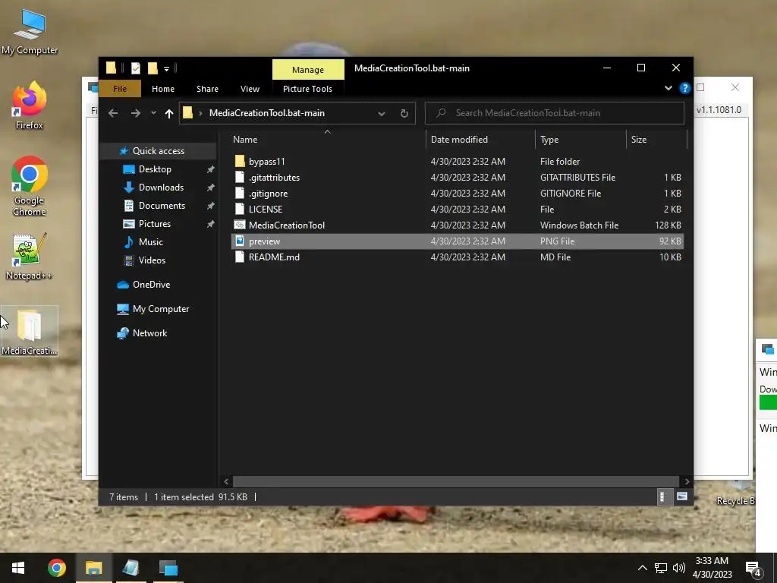This screenshot has width=777, height=583.
Task: Select Quick access in navigation pane
Action: tap(158, 151)
